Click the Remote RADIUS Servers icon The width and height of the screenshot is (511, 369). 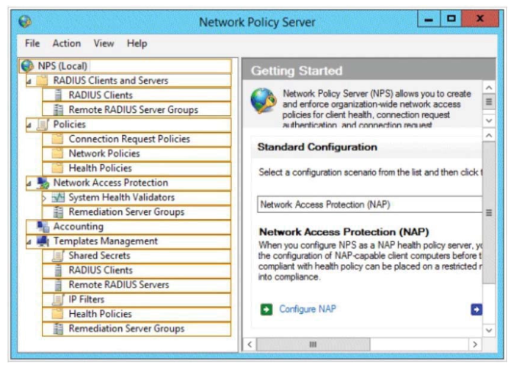pyautogui.click(x=58, y=285)
